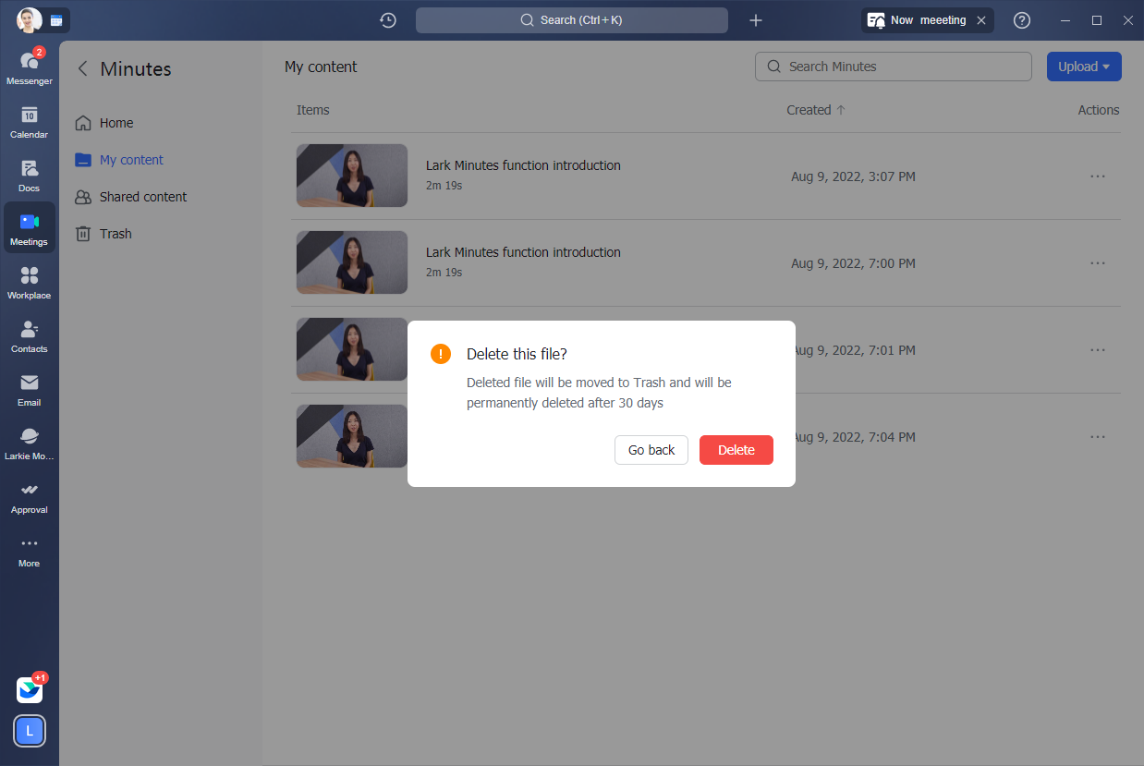This screenshot has width=1144, height=766.
Task: Open the Upload dropdown
Action: click(x=1083, y=67)
